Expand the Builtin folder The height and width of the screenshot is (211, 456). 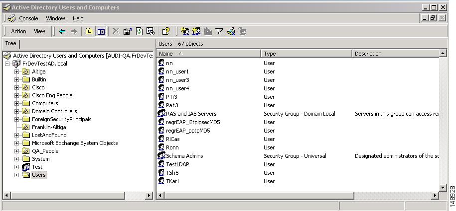click(x=16, y=79)
